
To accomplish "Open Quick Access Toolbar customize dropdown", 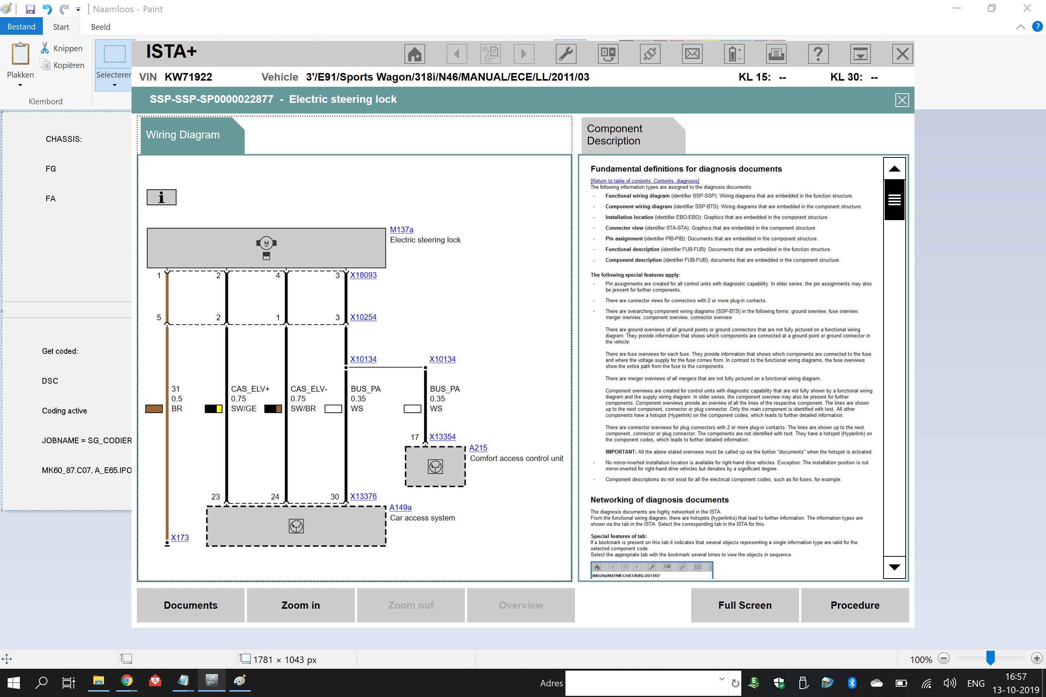I will tap(78, 9).
